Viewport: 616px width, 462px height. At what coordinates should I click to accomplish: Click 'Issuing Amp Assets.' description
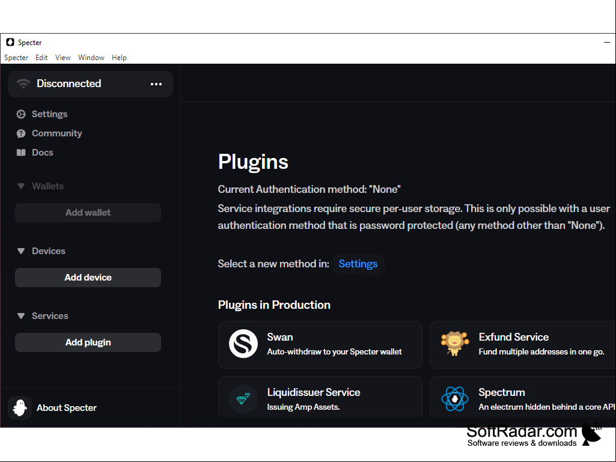(x=303, y=407)
